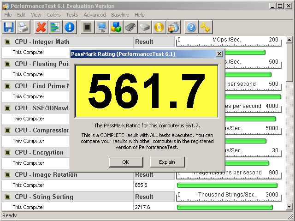This screenshot has height=221, width=295.
Task: Click the chip icon beside CPU - Encryption
Action: 7,152
